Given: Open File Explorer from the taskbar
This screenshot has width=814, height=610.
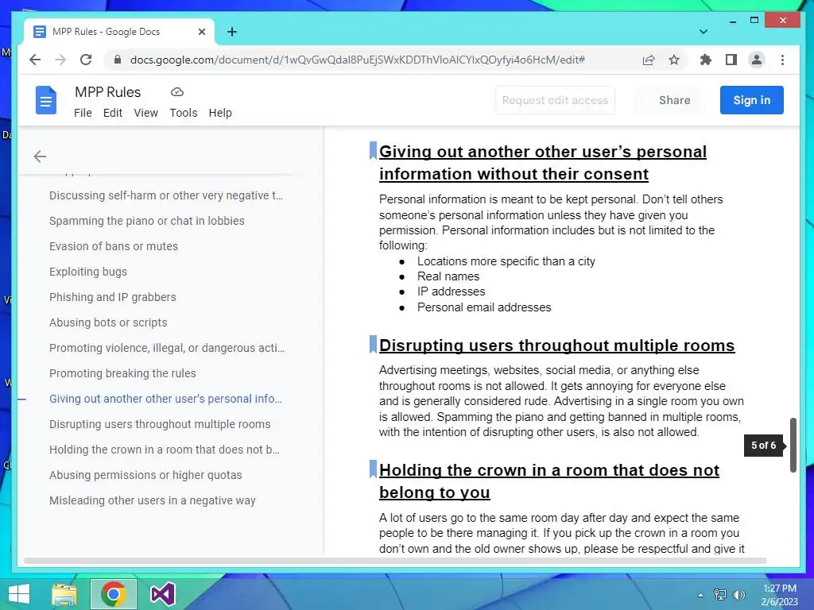Looking at the screenshot, I should coord(64,594).
